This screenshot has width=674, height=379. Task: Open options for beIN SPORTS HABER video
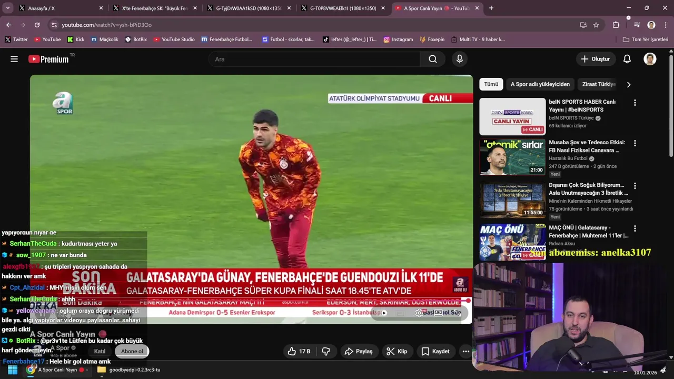pos(635,103)
